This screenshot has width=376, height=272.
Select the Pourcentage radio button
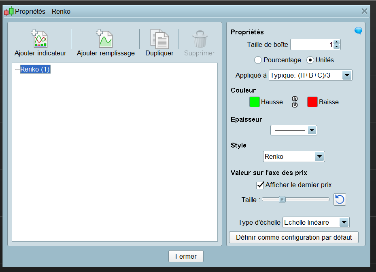click(258, 60)
